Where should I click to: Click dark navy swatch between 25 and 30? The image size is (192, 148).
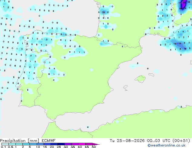61,144
